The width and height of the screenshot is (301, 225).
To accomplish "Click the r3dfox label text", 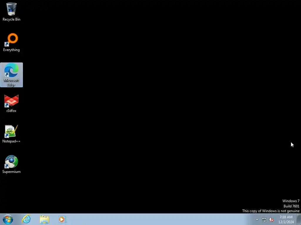I will click(x=11, y=110).
